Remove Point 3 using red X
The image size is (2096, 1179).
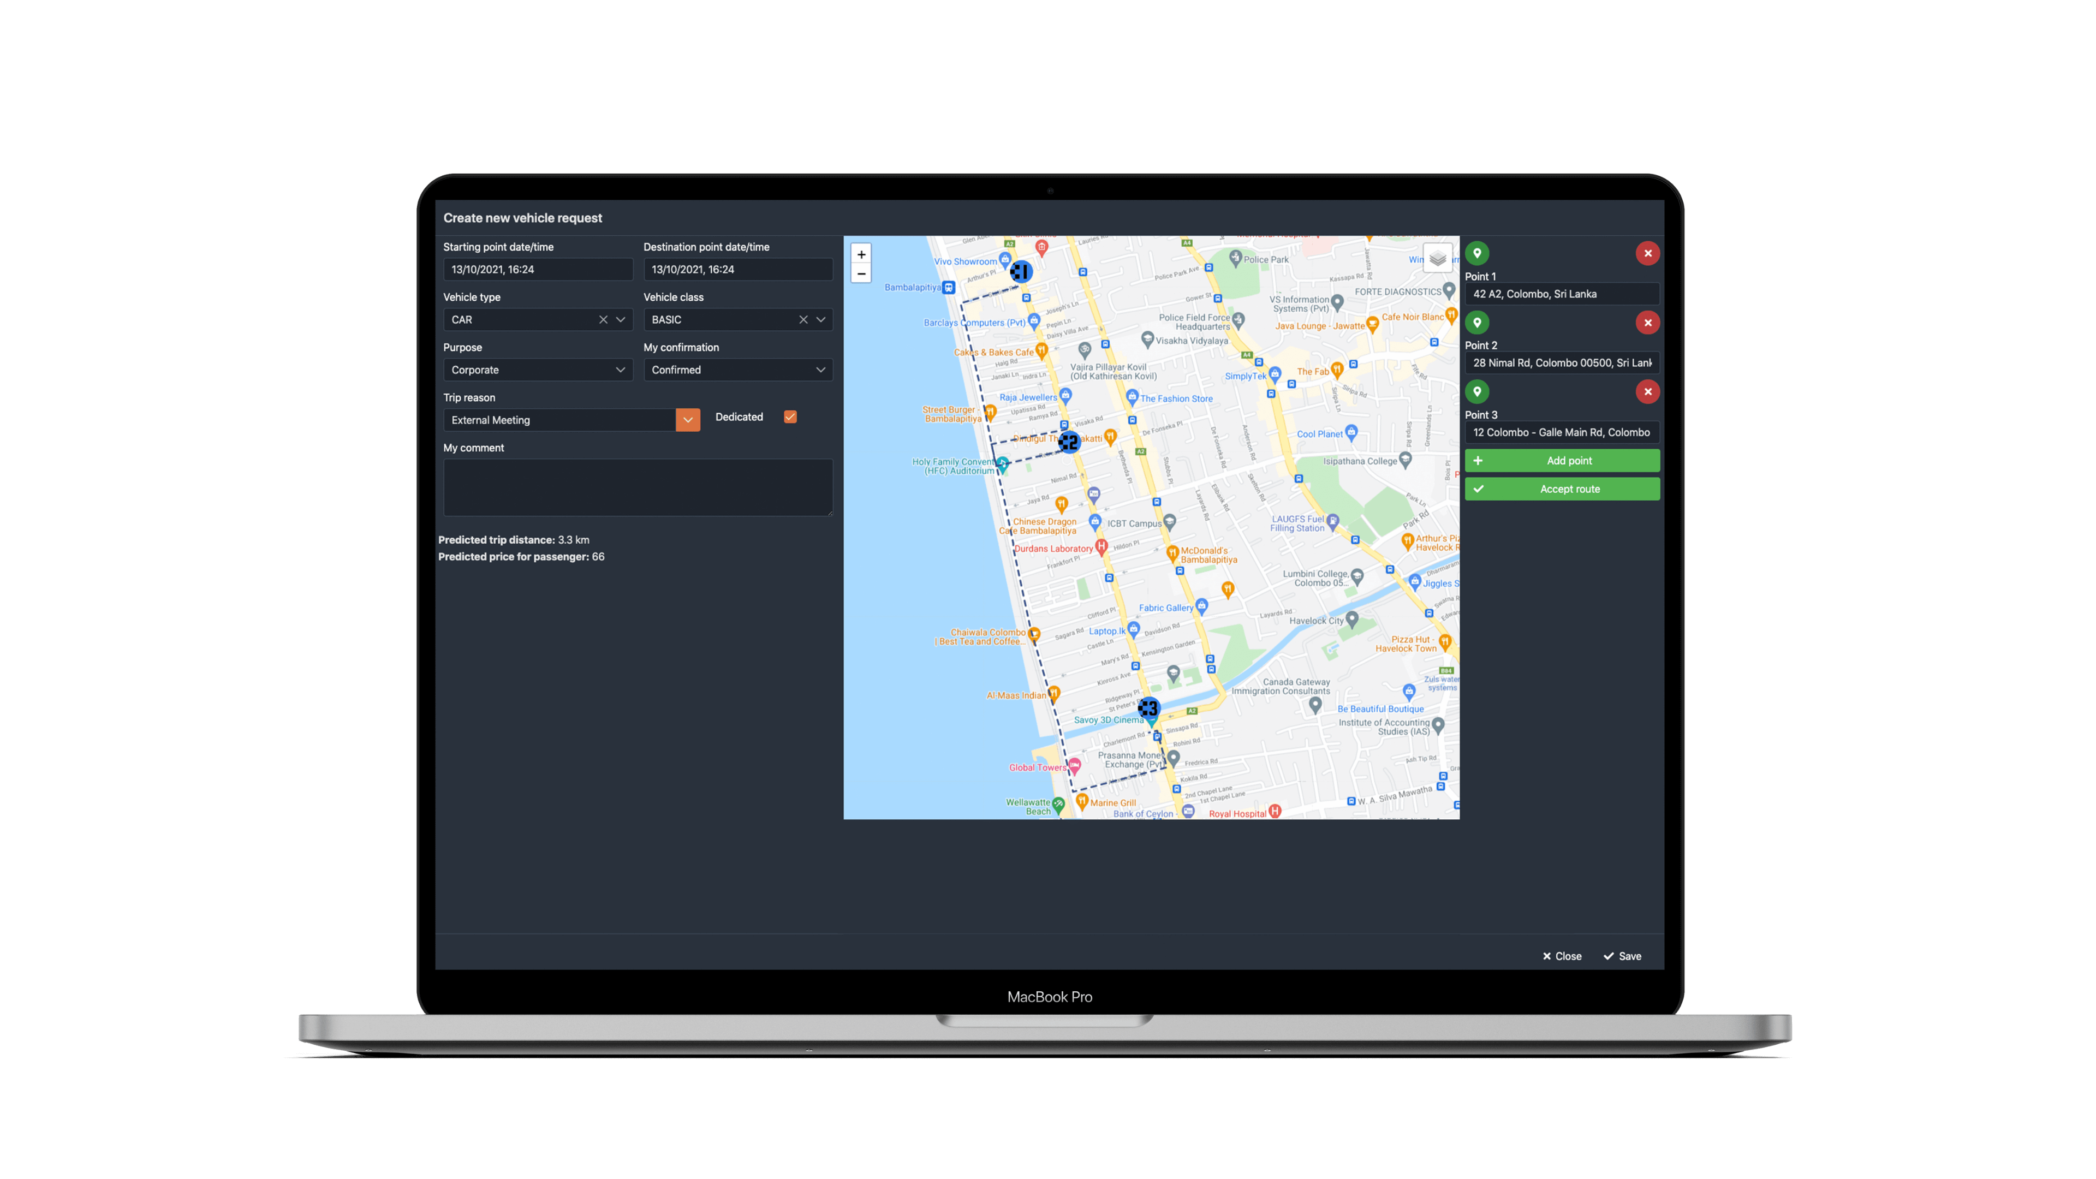click(1648, 391)
